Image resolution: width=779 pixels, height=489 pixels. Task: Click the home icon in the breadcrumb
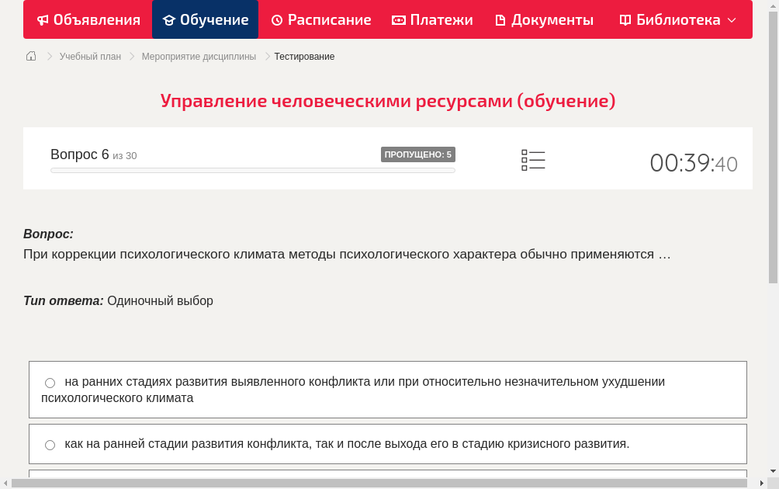(x=30, y=56)
